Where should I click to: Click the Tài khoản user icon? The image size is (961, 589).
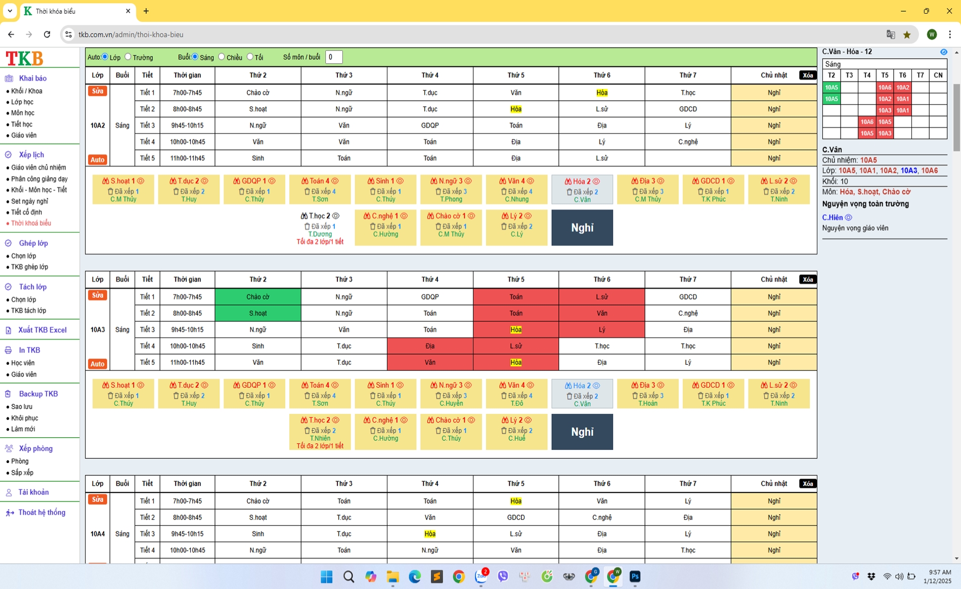click(9, 492)
